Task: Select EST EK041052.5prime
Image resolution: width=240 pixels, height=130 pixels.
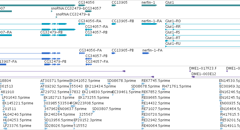Action: coord(85,81)
